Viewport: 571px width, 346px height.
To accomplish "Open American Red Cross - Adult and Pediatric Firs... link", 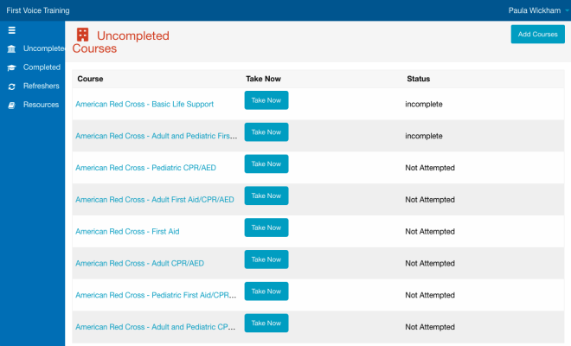I will [157, 136].
